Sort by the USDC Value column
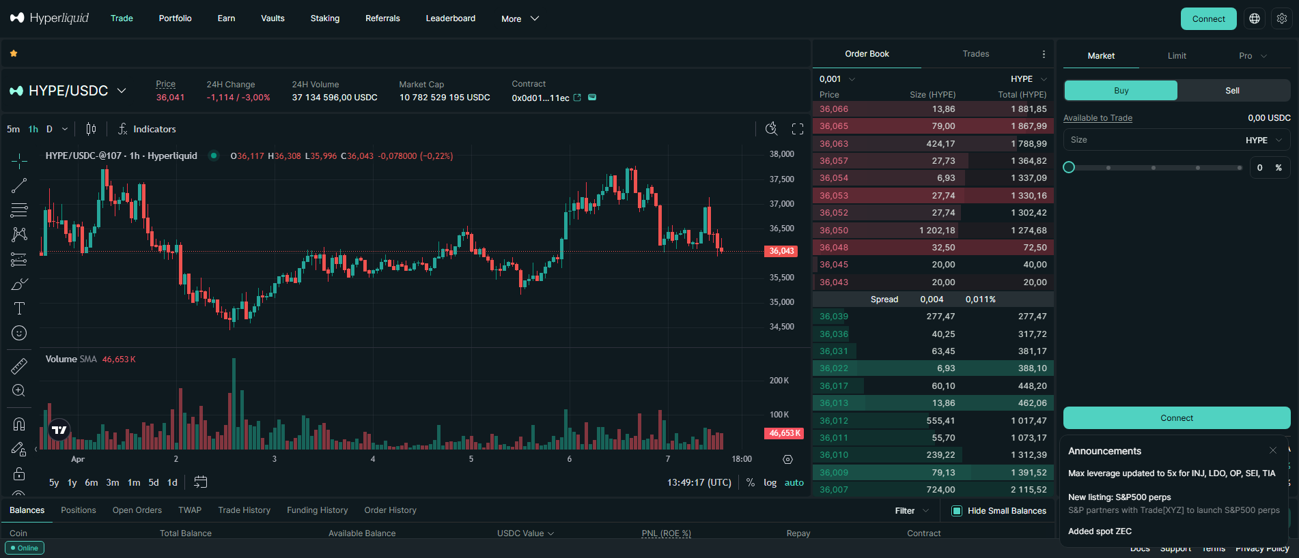 (525, 533)
